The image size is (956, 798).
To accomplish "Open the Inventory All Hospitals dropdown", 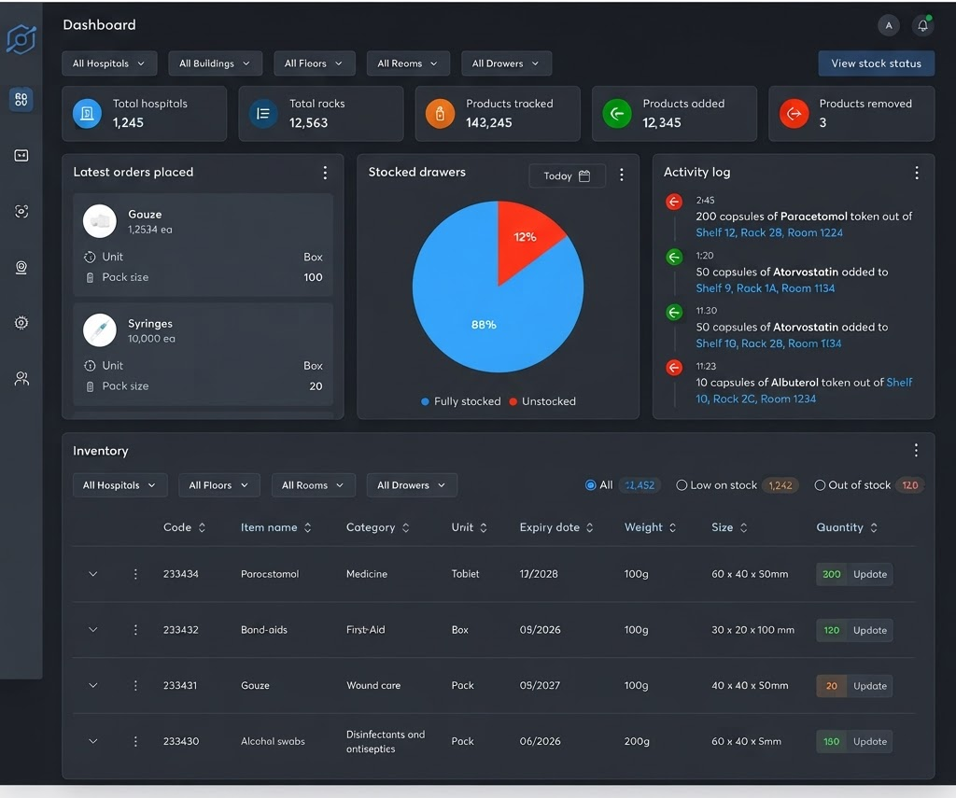I will coord(119,485).
